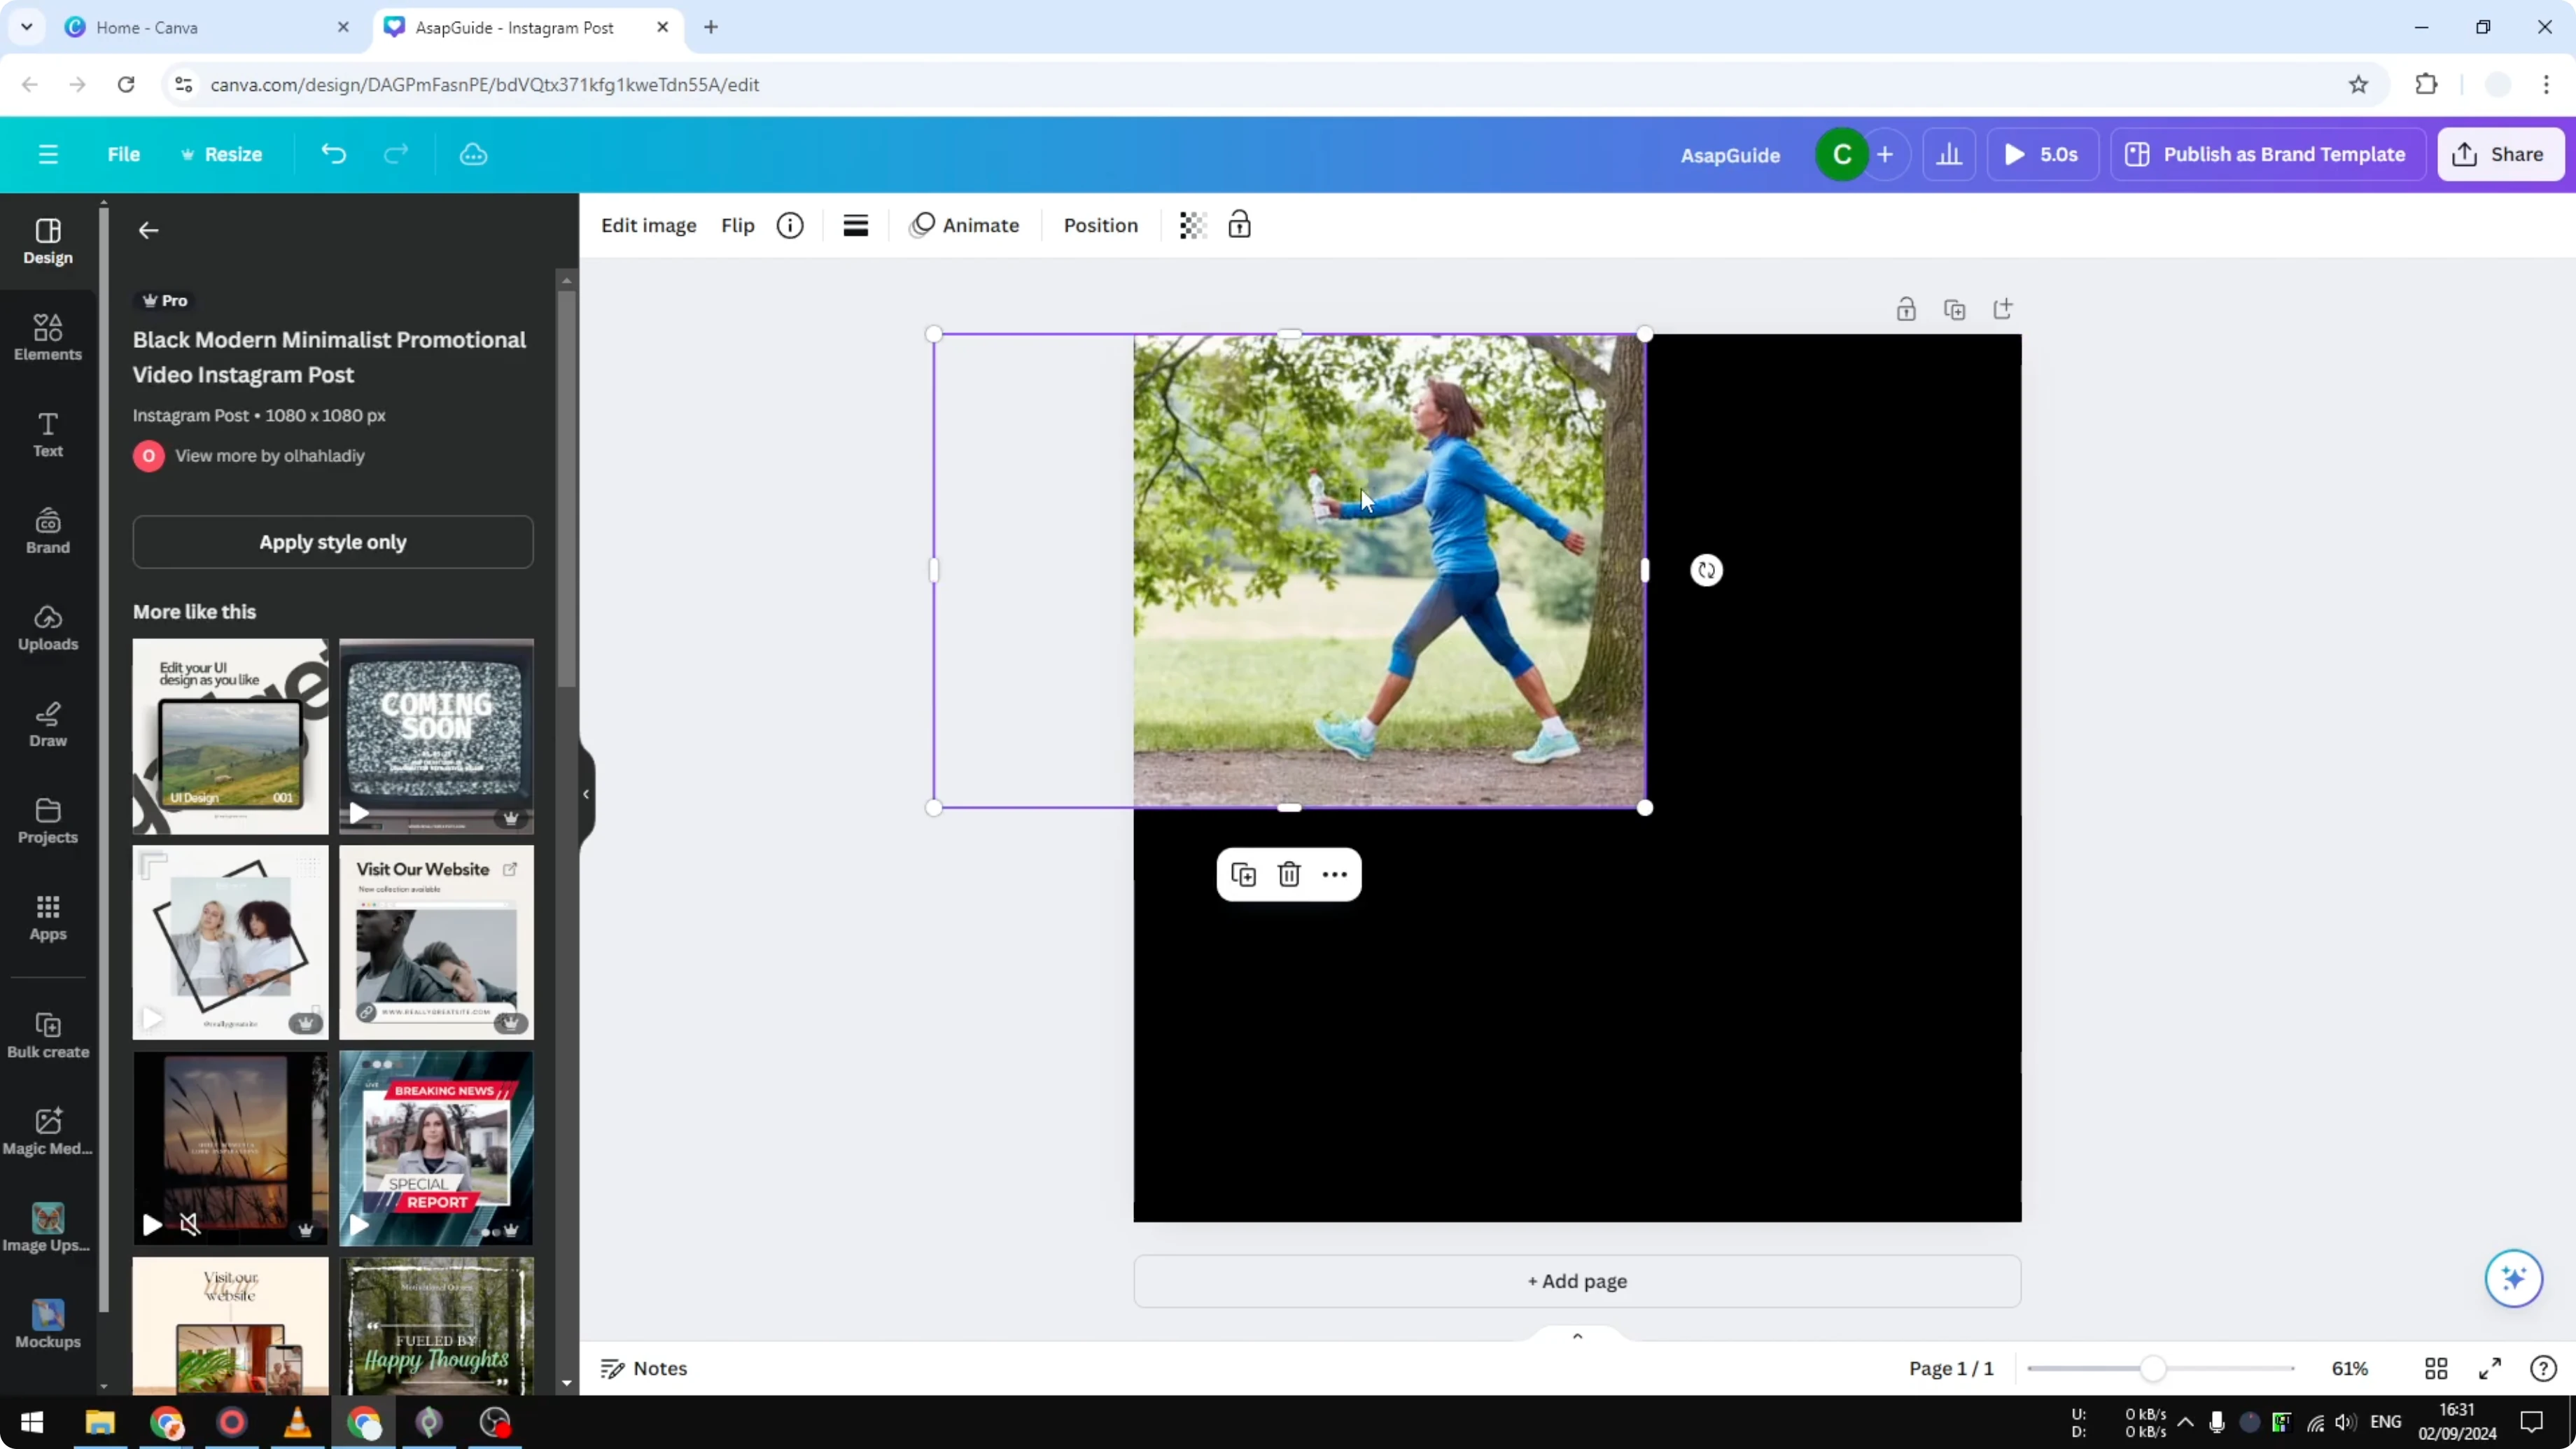Open the Flip options
2576x1449 pixels.
(738, 226)
